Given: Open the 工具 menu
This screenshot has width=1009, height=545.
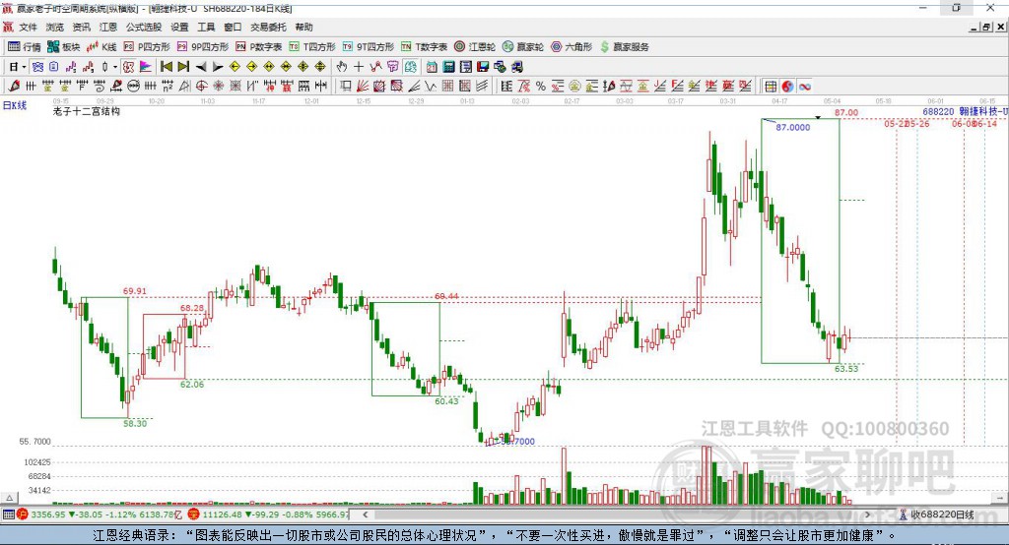Looking at the screenshot, I should tap(206, 27).
